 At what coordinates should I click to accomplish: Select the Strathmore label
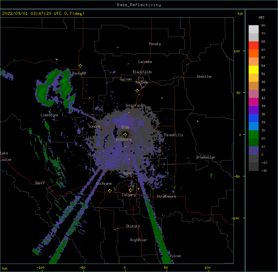[x=166, y=196]
